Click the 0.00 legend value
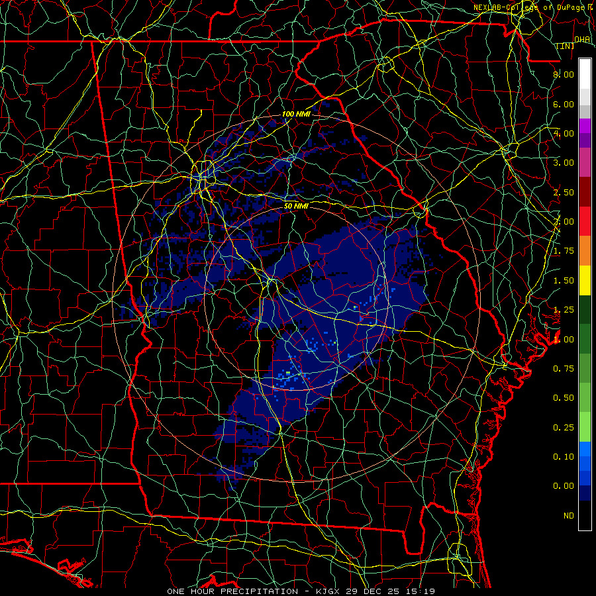The image size is (596, 596). pos(564,486)
